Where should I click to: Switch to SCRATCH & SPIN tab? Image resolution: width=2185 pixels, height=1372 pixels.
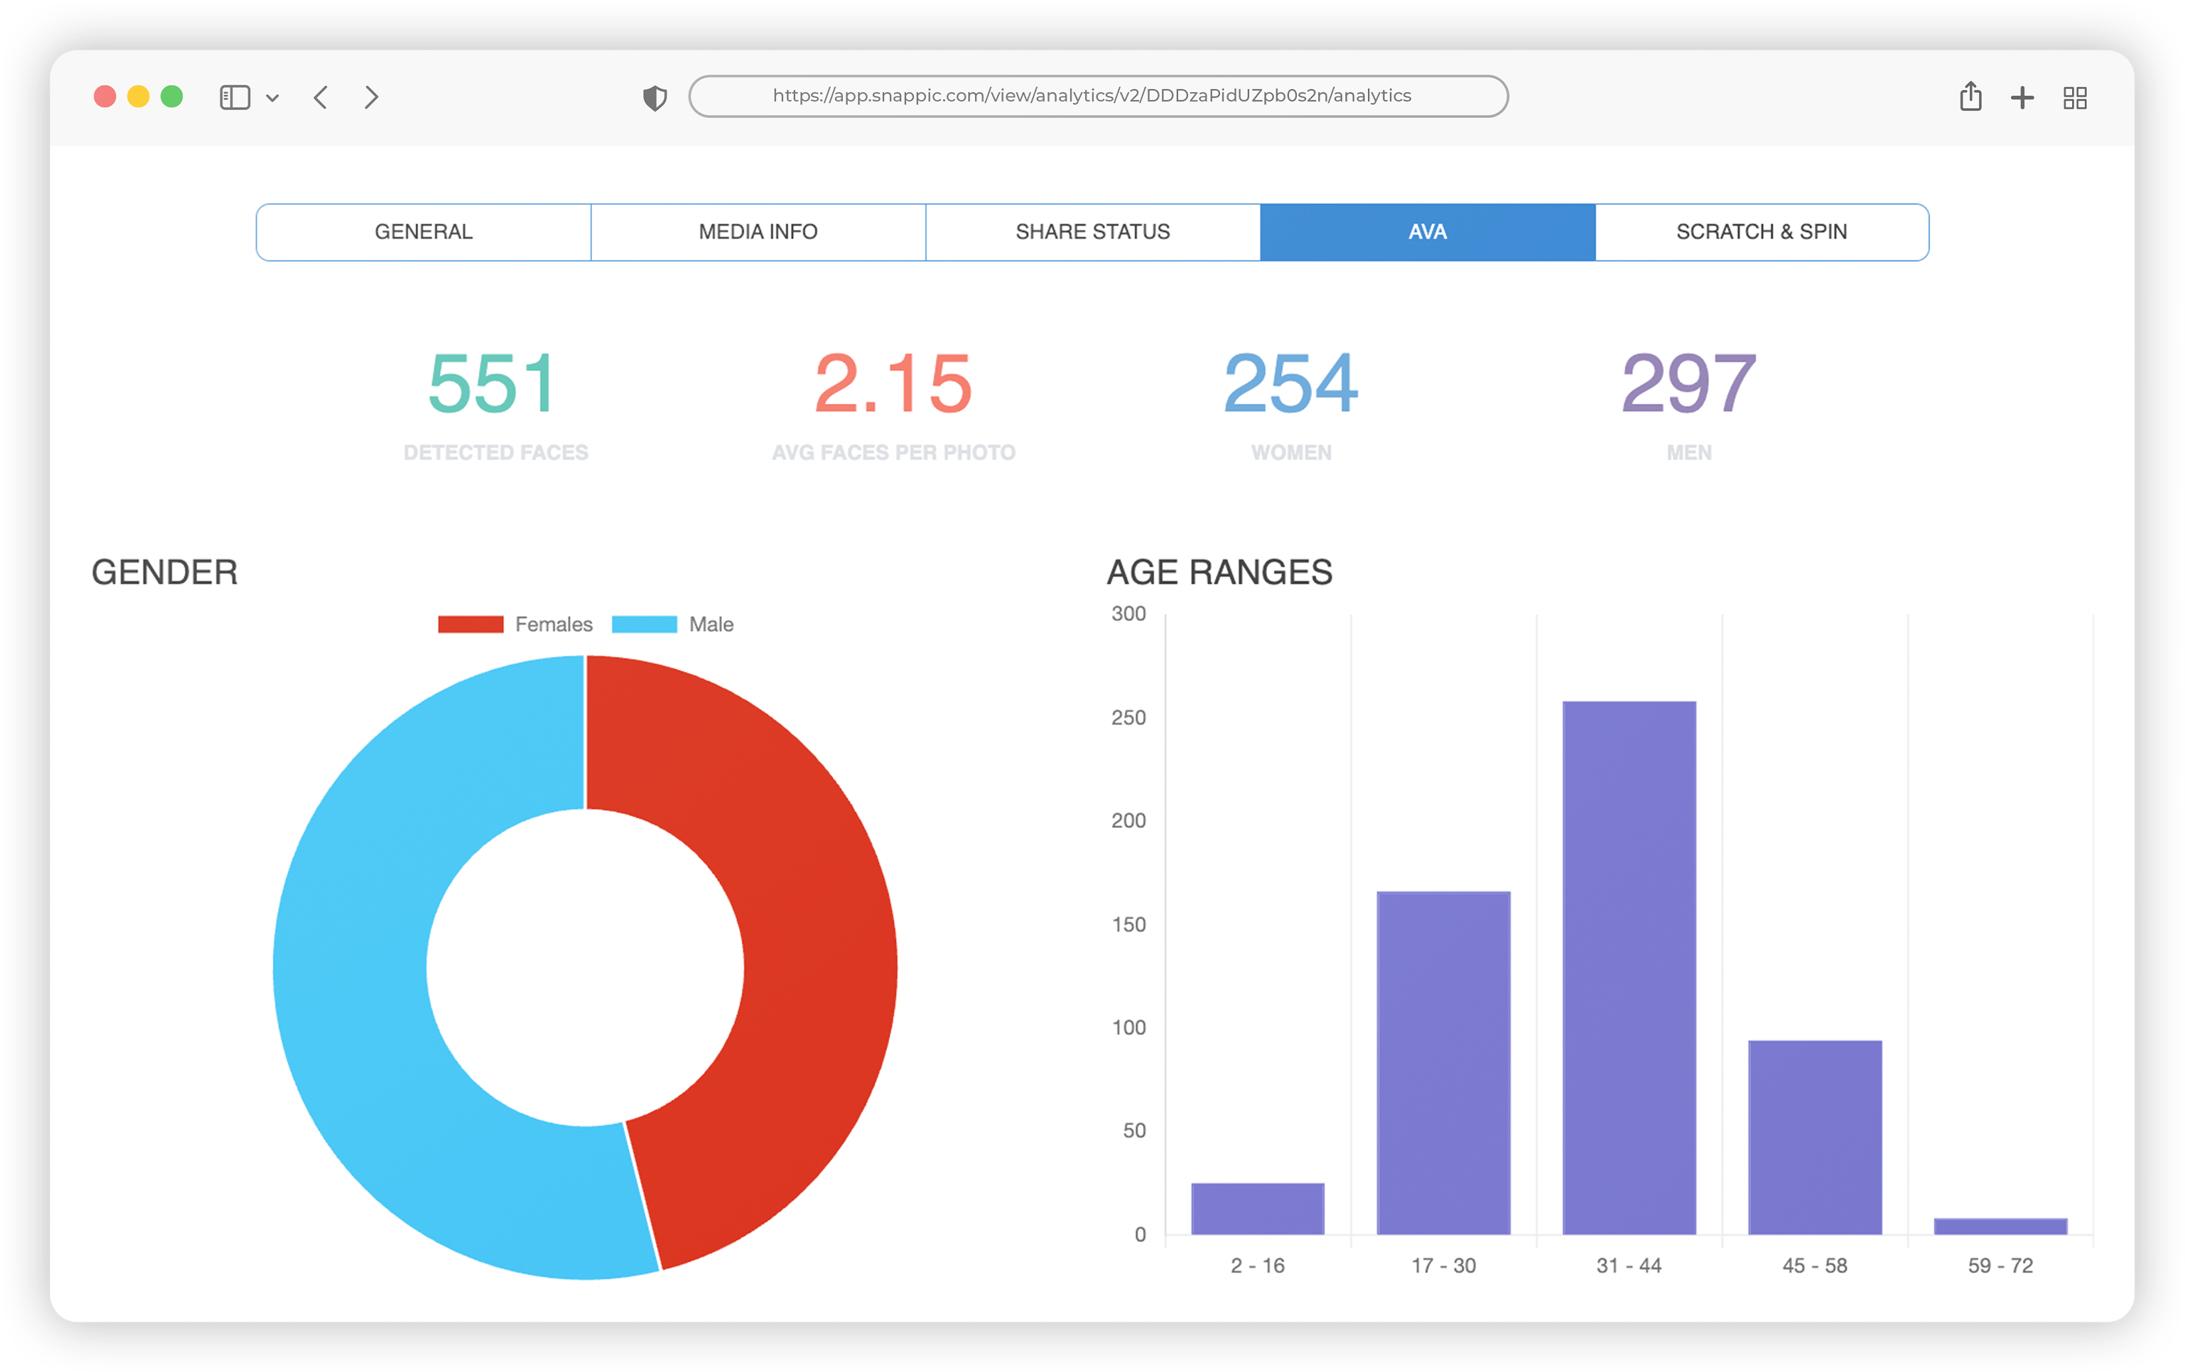click(x=1762, y=232)
